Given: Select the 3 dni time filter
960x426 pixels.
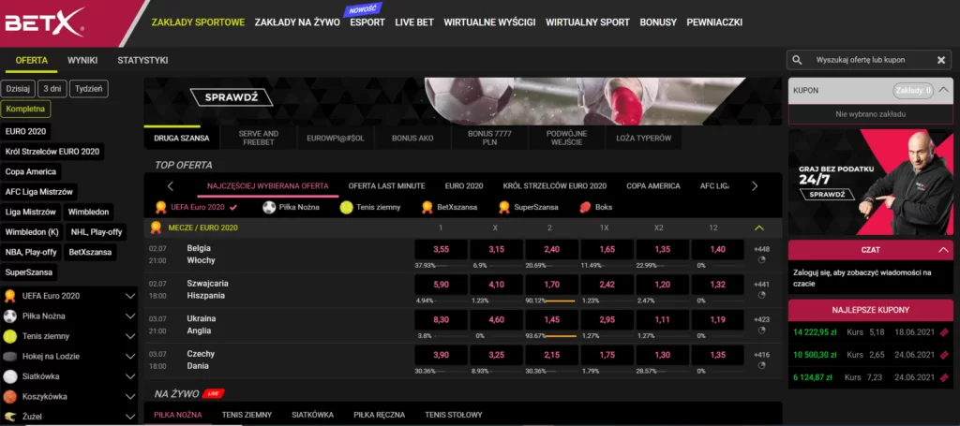Looking at the screenshot, I should (x=52, y=89).
